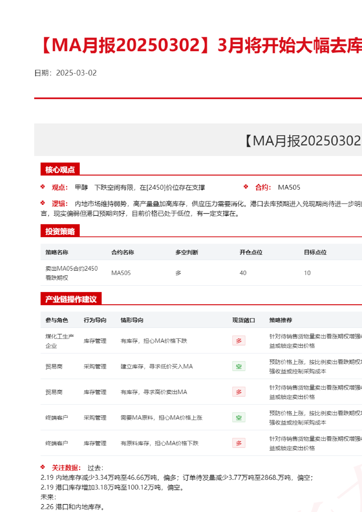Click red 多 badge in 寻求高价卖出MA row
The image size is (362, 512).
pos(239,392)
